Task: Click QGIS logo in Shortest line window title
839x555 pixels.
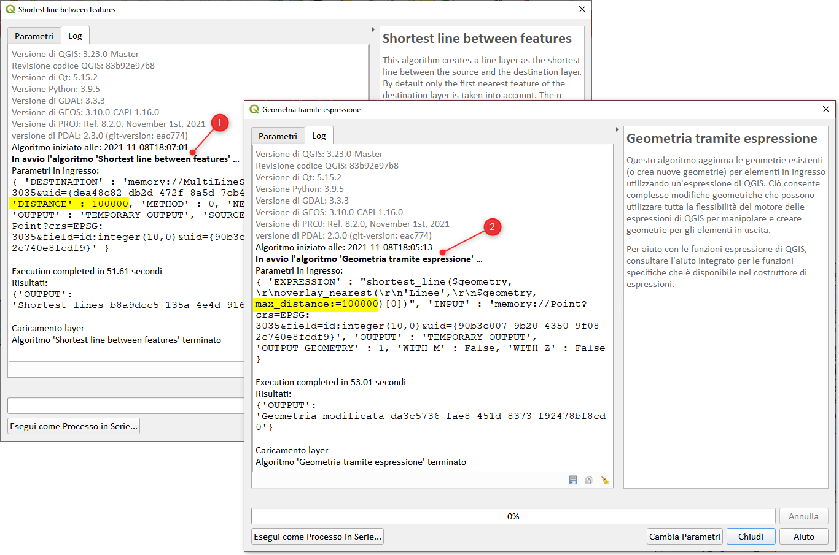Action: (10, 10)
